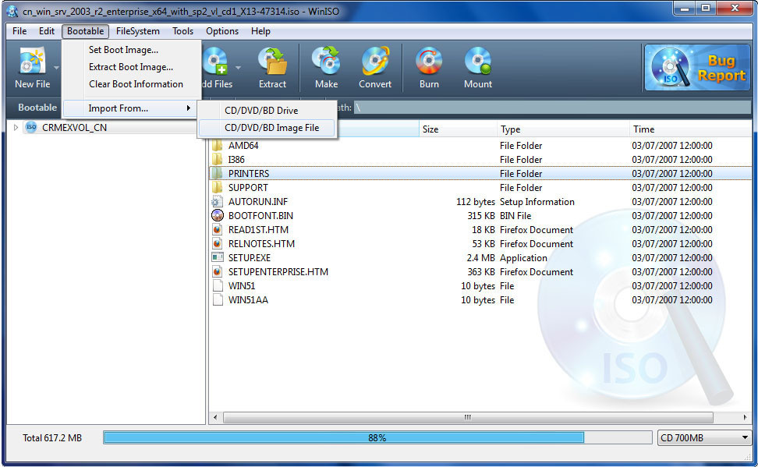Close the open Bootable menu

coord(85,31)
